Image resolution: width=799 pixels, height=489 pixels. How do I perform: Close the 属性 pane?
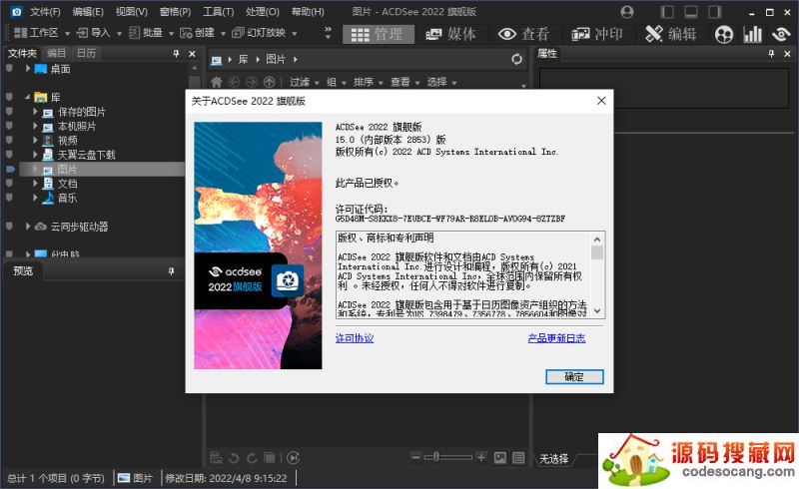(x=787, y=54)
